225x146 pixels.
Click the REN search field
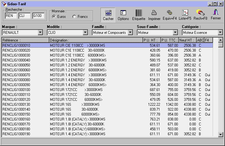coord(11,16)
